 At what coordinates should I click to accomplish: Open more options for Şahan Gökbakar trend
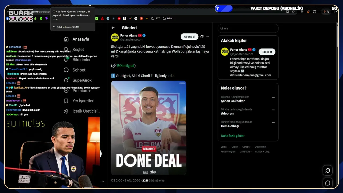coord(274,97)
